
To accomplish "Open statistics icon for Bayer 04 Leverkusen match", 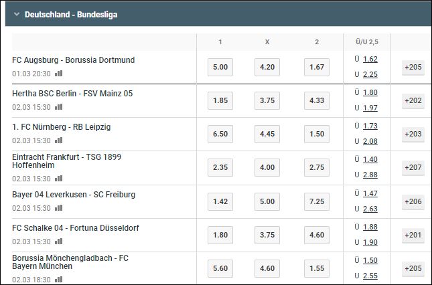I will (x=58, y=207).
